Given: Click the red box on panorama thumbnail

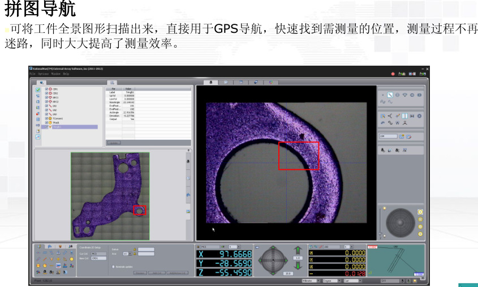Looking at the screenshot, I should pyautogui.click(x=139, y=210).
